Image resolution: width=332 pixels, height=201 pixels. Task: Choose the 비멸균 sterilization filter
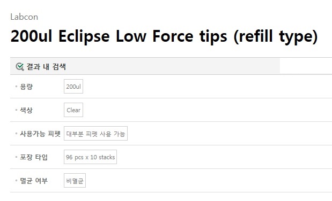pos(75,181)
